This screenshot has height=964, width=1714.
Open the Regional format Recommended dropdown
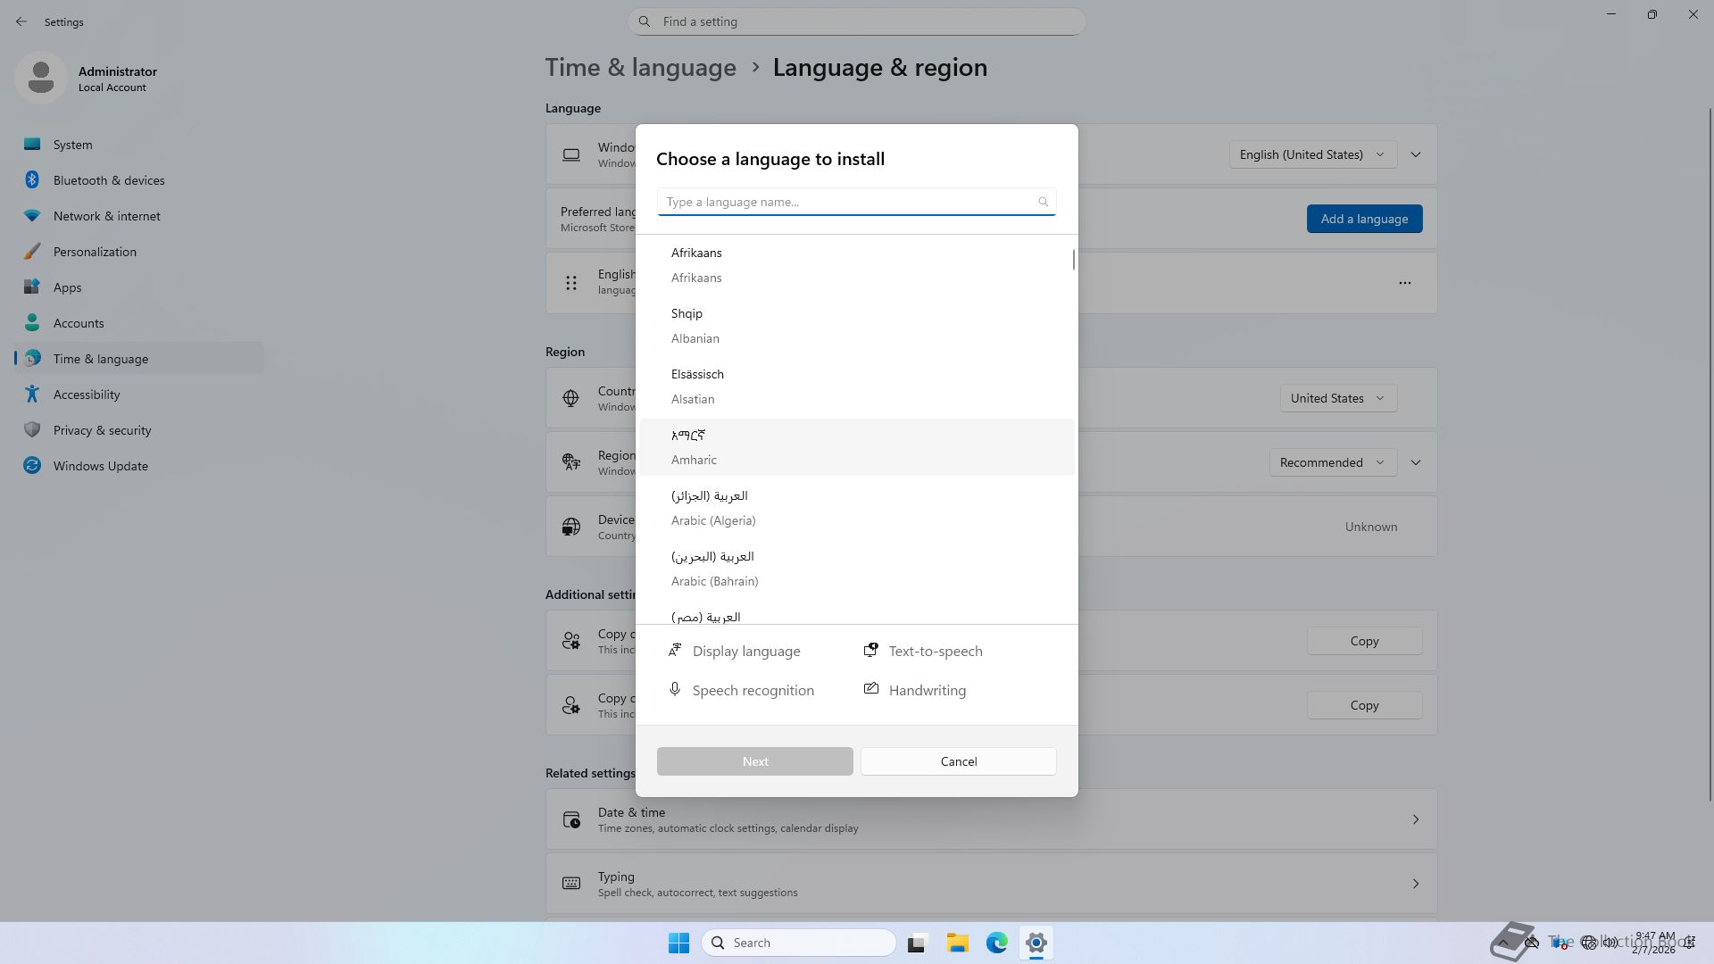(x=1332, y=462)
